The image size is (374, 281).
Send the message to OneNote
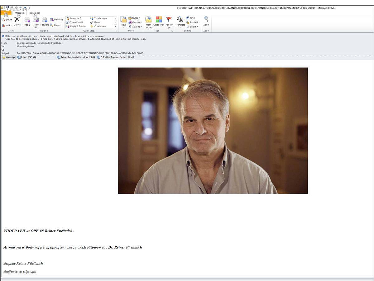(135, 22)
